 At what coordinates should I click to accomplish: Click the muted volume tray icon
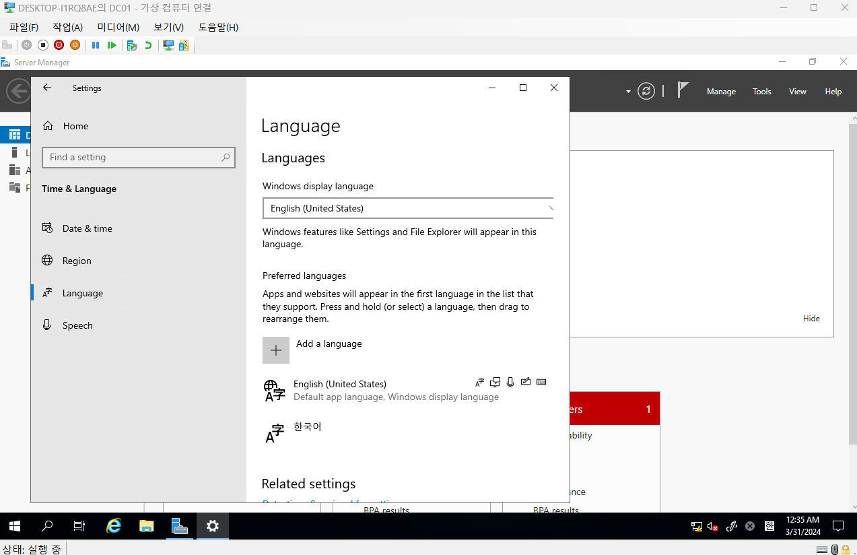tap(713, 527)
